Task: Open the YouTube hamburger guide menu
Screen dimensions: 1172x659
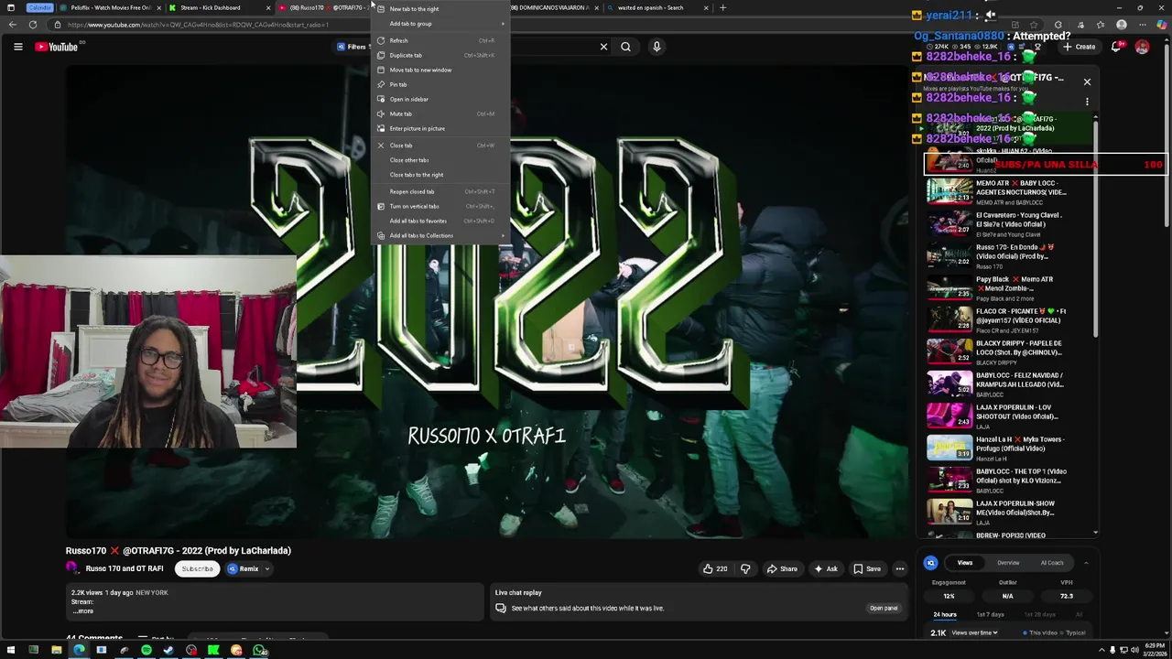Action: click(x=17, y=47)
